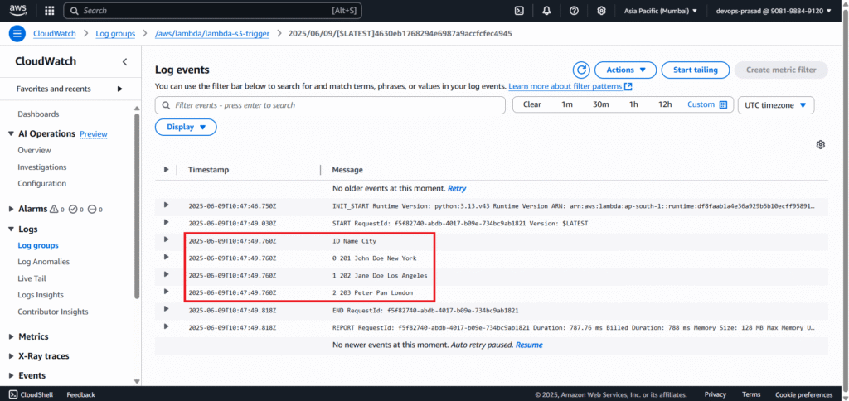Open Overview under AI Operations
This screenshot has width=849, height=401.
click(x=34, y=151)
